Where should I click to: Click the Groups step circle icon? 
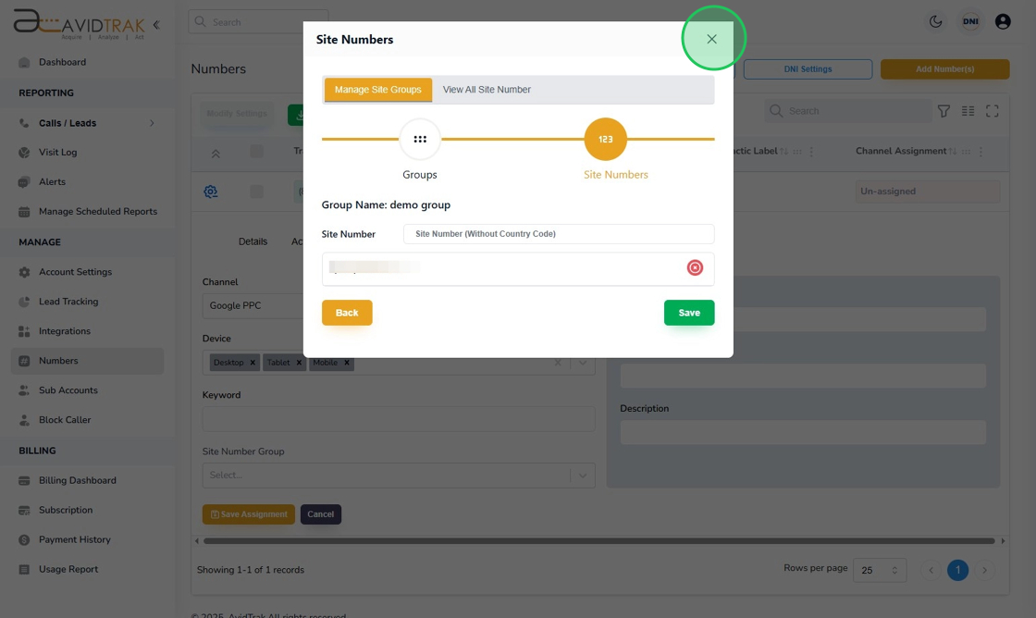click(420, 140)
